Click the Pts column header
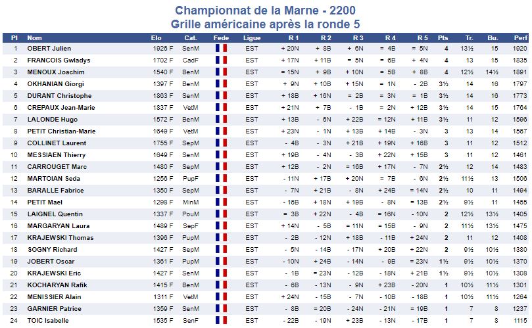 click(x=443, y=38)
